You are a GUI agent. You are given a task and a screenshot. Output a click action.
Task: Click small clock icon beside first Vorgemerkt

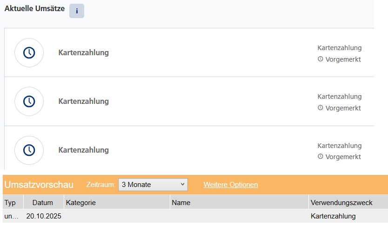coord(320,59)
